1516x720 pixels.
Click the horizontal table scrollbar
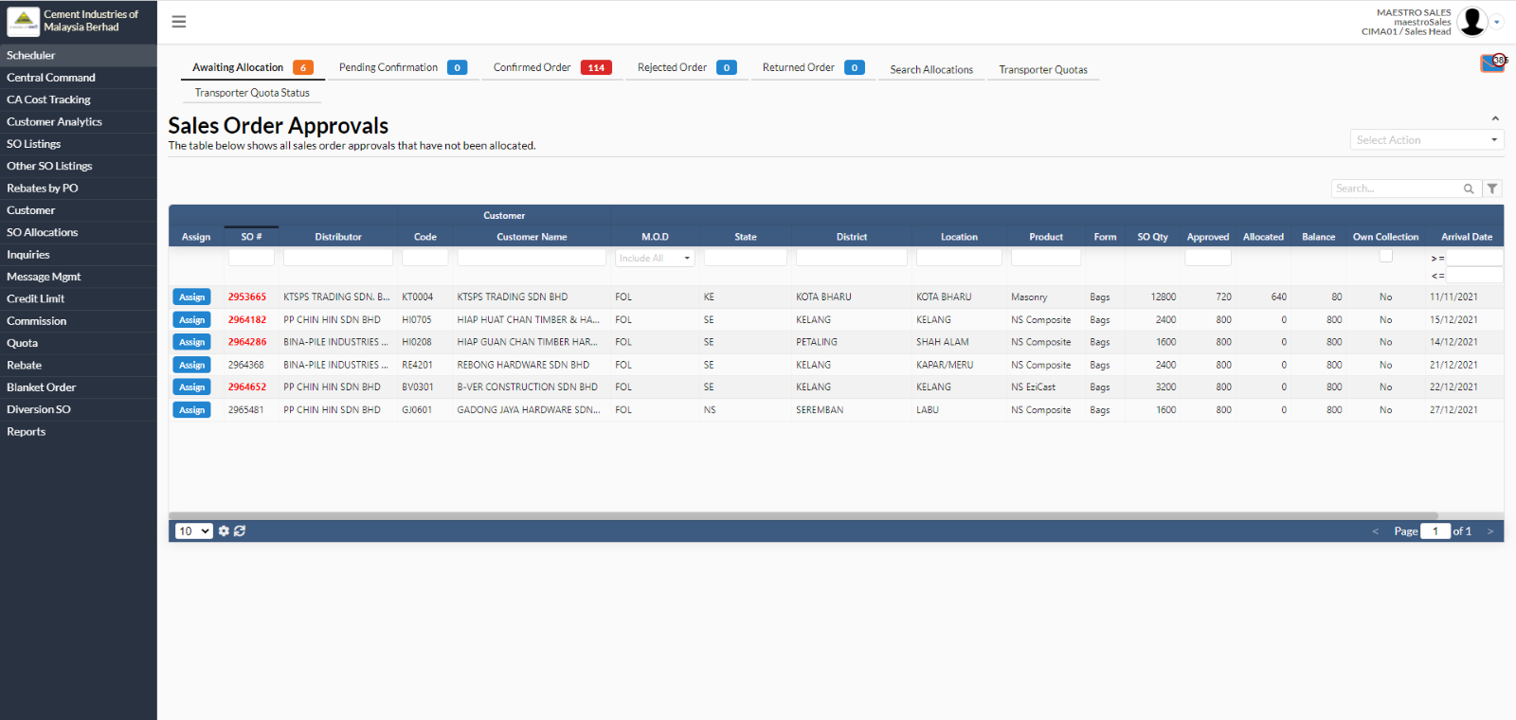(x=803, y=516)
